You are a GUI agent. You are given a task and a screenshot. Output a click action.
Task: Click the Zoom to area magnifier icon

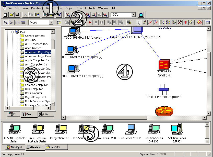click(x=93, y=15)
